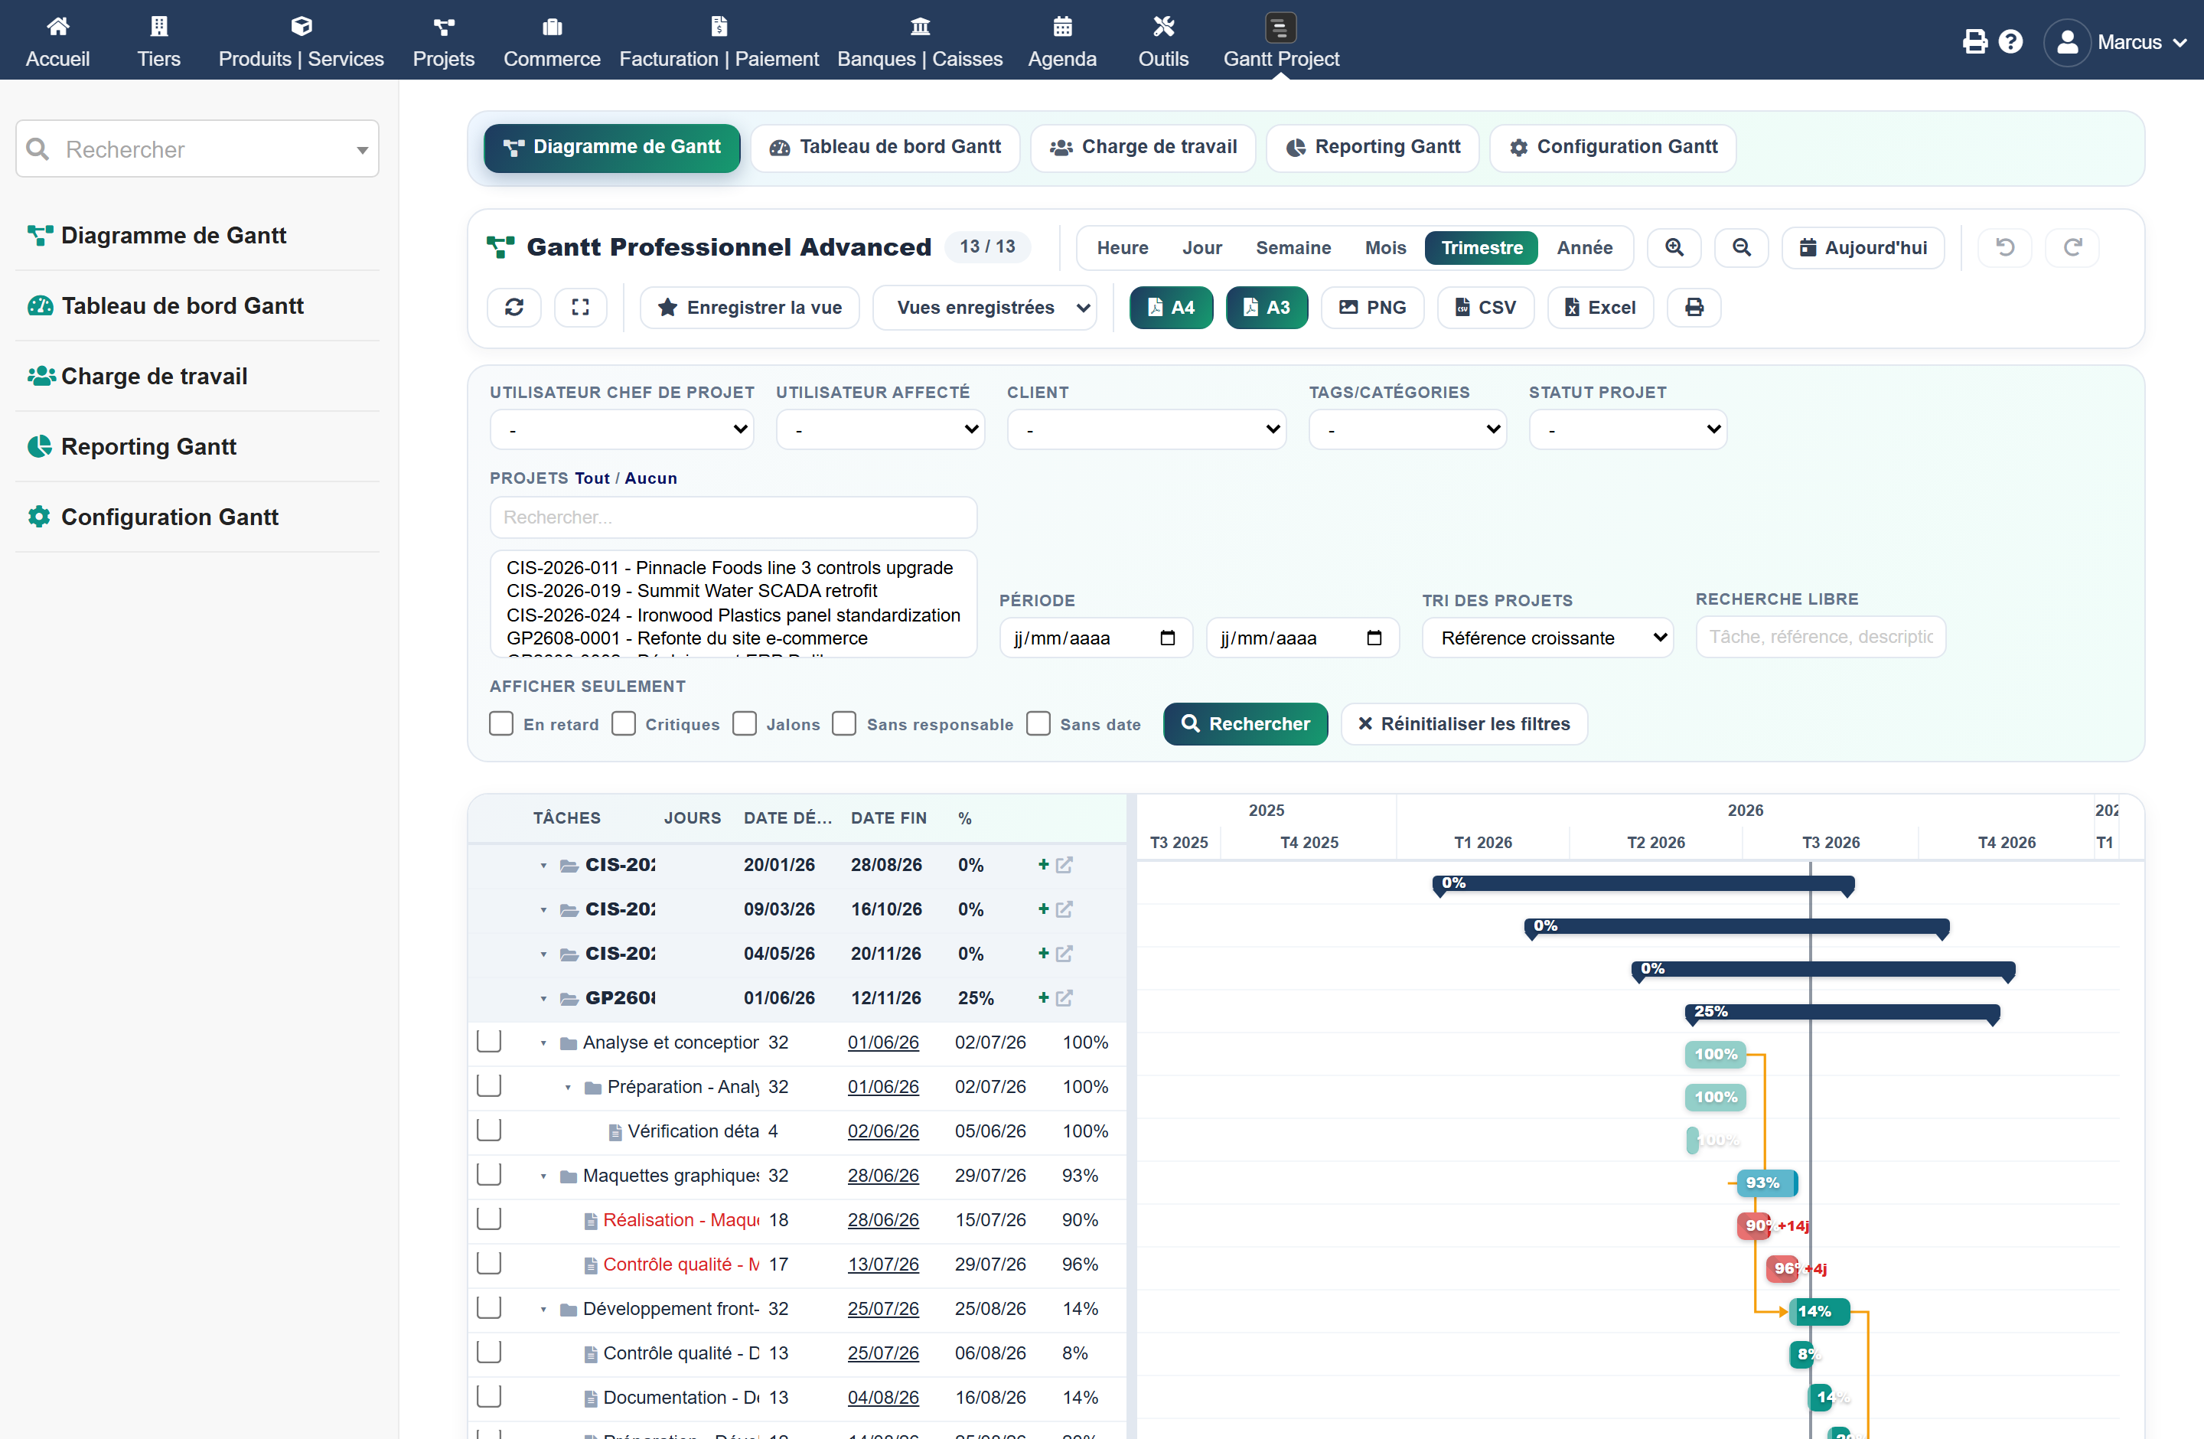2204x1439 pixels.
Task: Click the refresh arrows icon button
Action: [x=514, y=308]
